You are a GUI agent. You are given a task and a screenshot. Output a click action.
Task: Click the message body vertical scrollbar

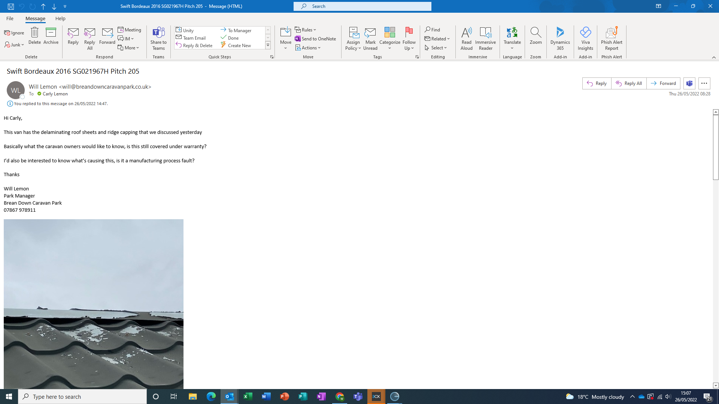point(716,147)
